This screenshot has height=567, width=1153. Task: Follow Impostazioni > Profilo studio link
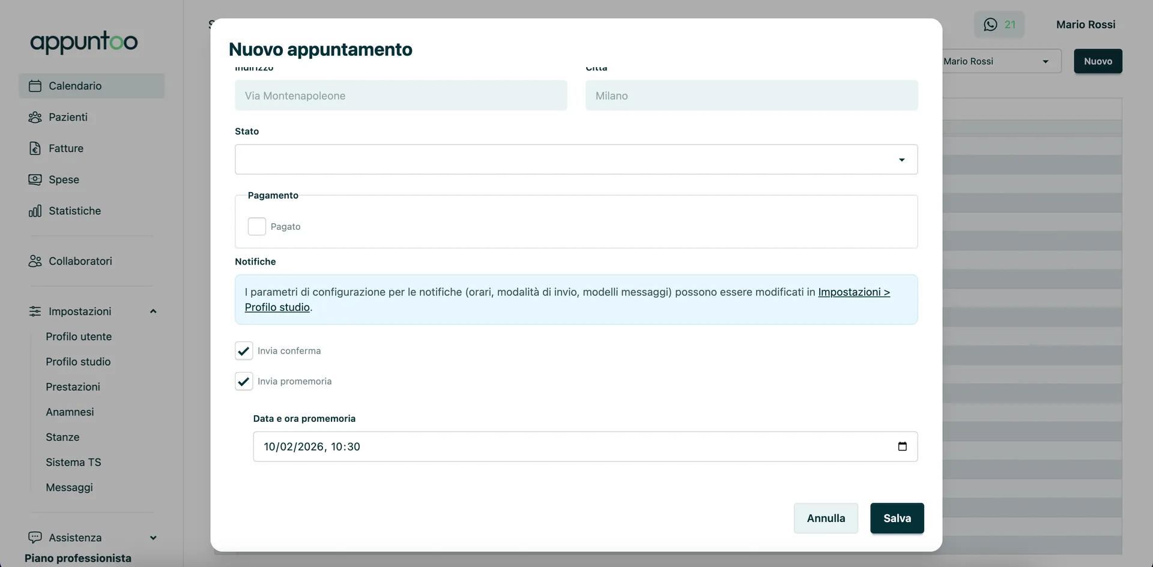click(x=853, y=292)
